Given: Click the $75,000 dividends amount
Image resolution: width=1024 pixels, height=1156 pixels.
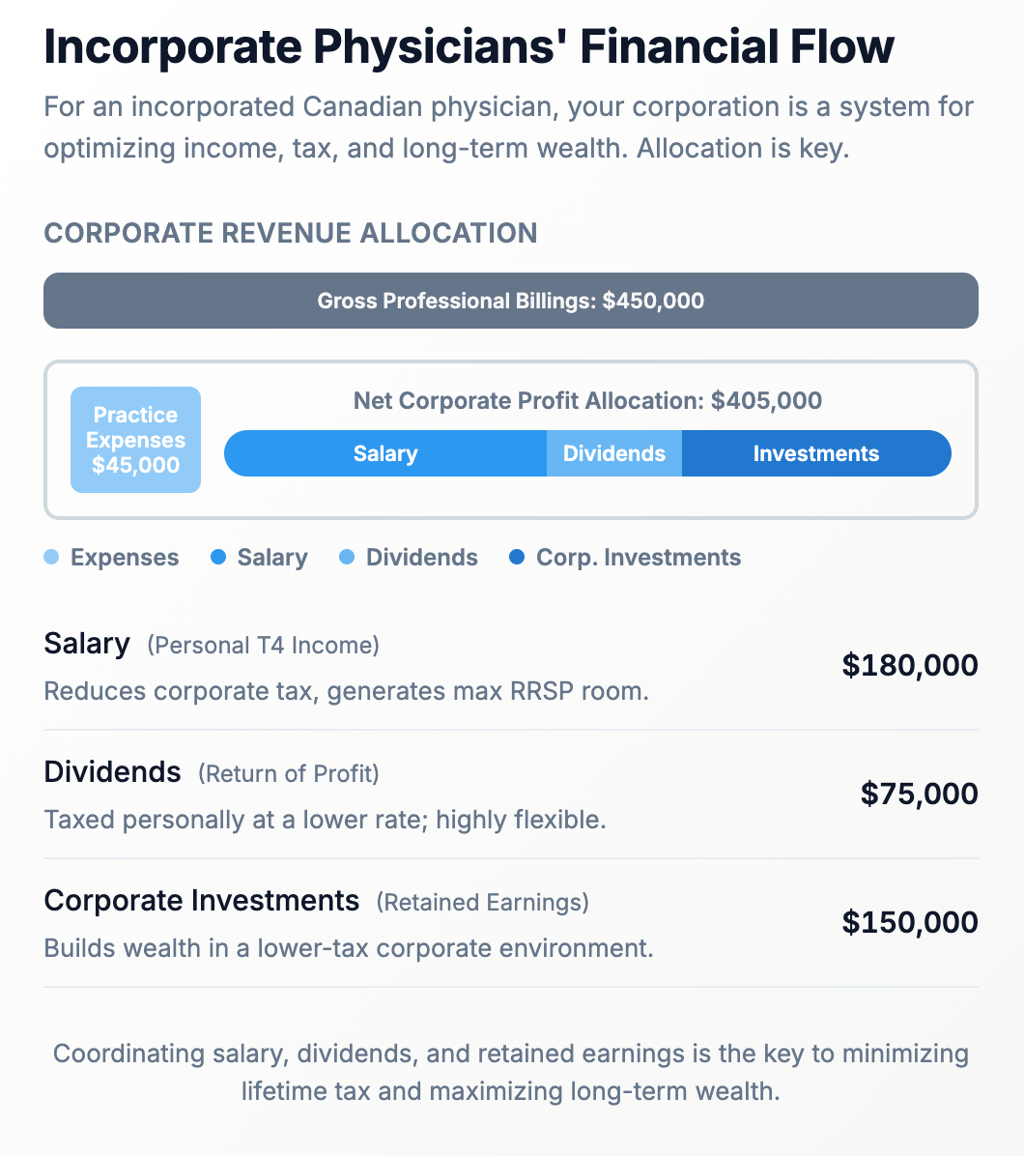Looking at the screenshot, I should coord(919,794).
